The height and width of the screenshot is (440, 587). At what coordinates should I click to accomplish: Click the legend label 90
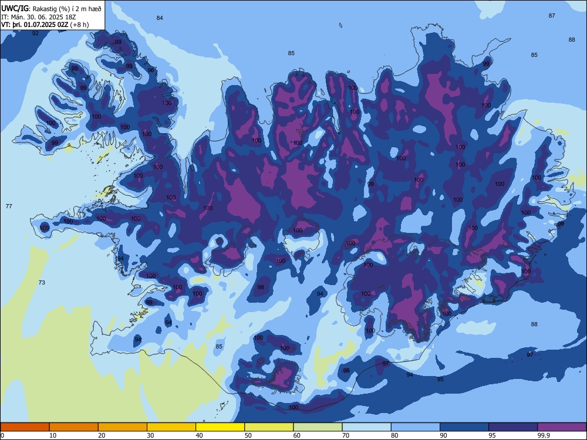(x=443, y=435)
